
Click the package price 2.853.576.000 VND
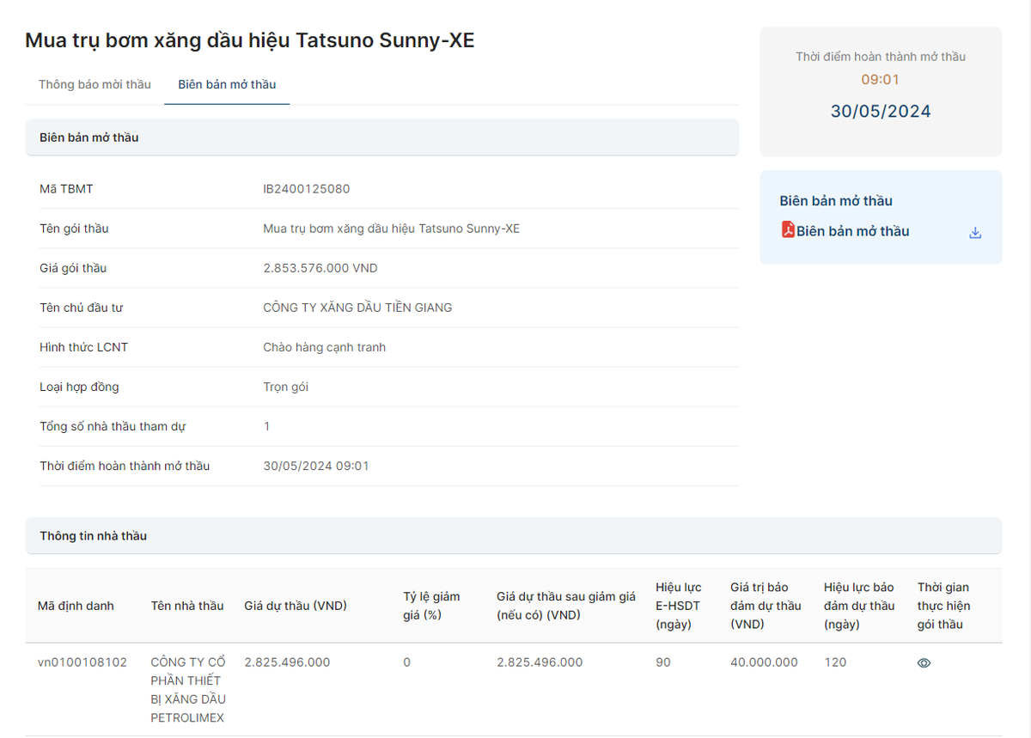pyautogui.click(x=320, y=268)
